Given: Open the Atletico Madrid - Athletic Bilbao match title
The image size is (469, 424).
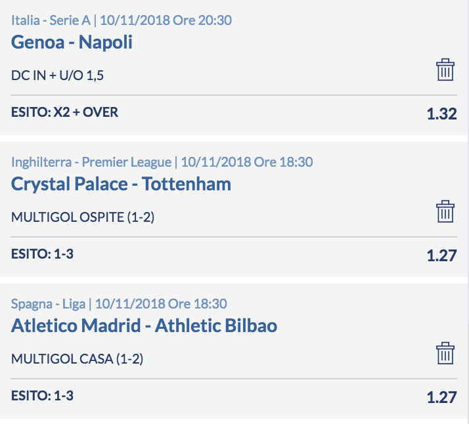Looking at the screenshot, I should click(144, 325).
